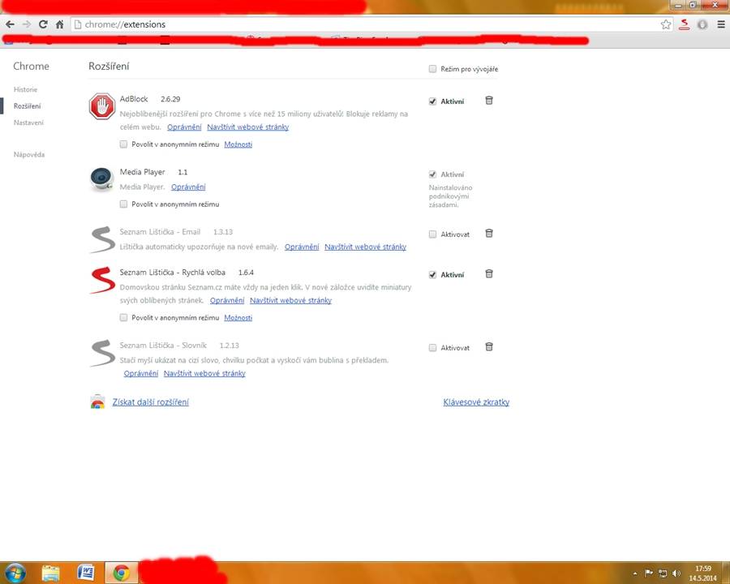Open Nastavení in the Chrome sidebar
This screenshot has width=730, height=584.
[x=28, y=122]
